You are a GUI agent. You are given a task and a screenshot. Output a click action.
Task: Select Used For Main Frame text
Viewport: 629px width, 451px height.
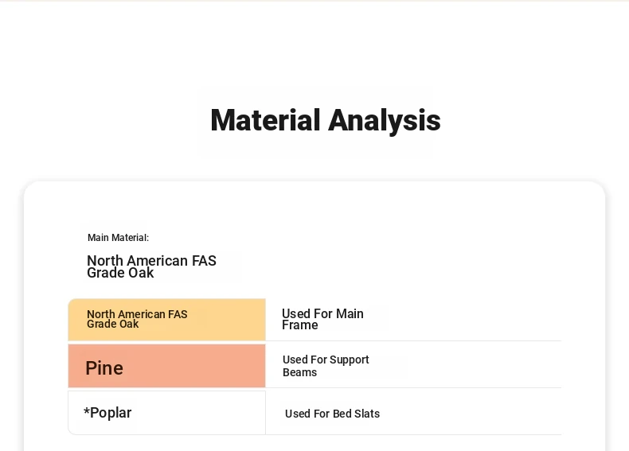[322, 319]
